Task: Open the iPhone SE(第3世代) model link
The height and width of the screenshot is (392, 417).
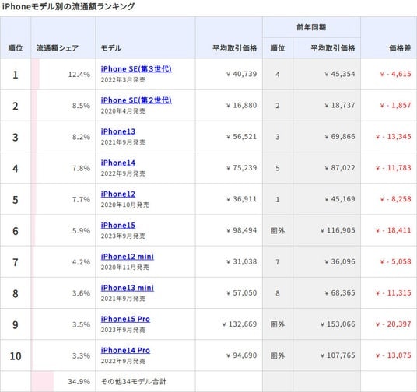Action: coord(136,69)
